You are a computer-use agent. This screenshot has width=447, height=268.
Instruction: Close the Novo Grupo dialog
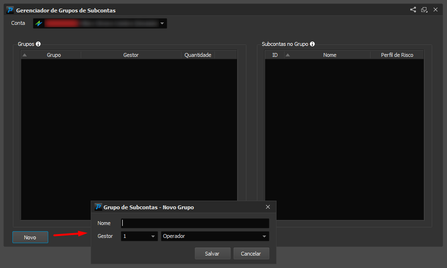[x=268, y=207]
